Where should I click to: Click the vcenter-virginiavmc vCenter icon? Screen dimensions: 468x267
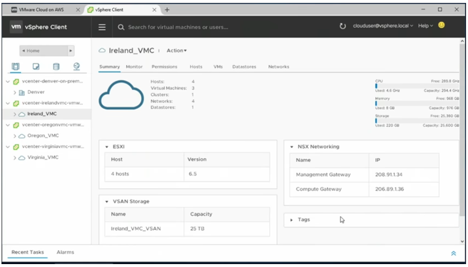16,147
